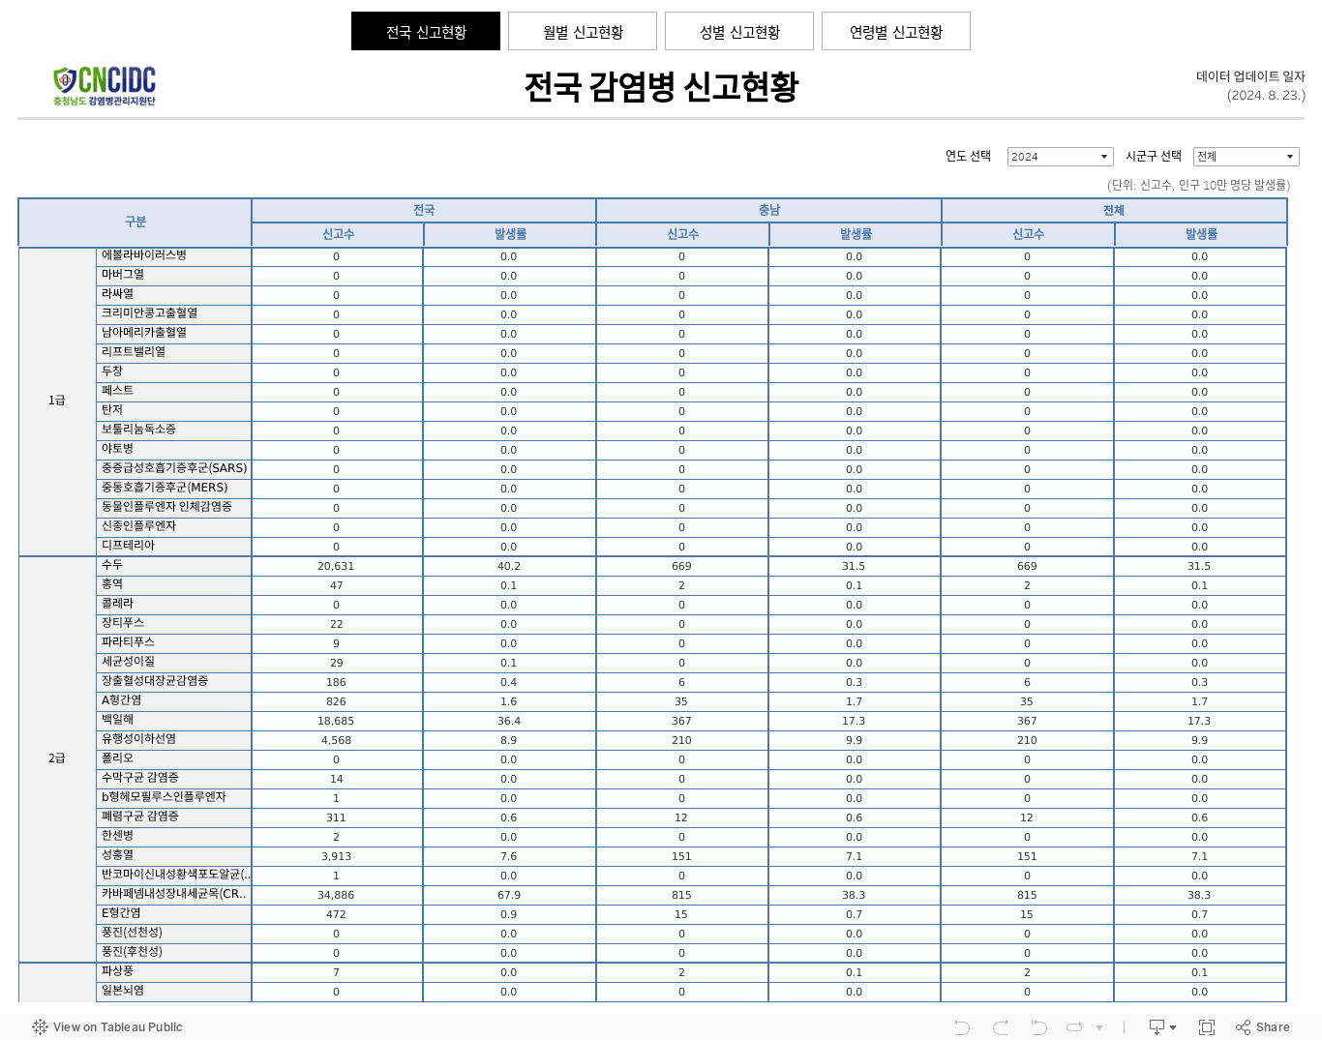Click the 4,568 value for 유행성이하선염
This screenshot has height=1040, width=1322.
(336, 740)
